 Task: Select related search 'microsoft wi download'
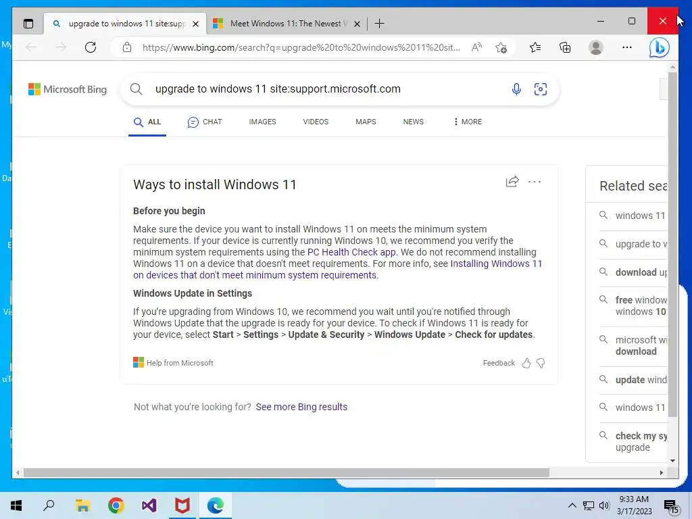pyautogui.click(x=633, y=345)
